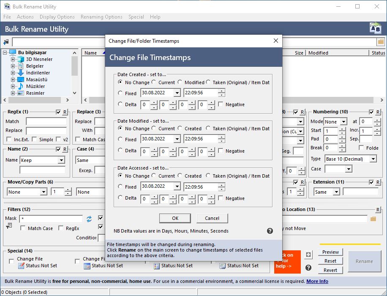
Task: Open the Renaming Options menu
Action: pos(101,17)
